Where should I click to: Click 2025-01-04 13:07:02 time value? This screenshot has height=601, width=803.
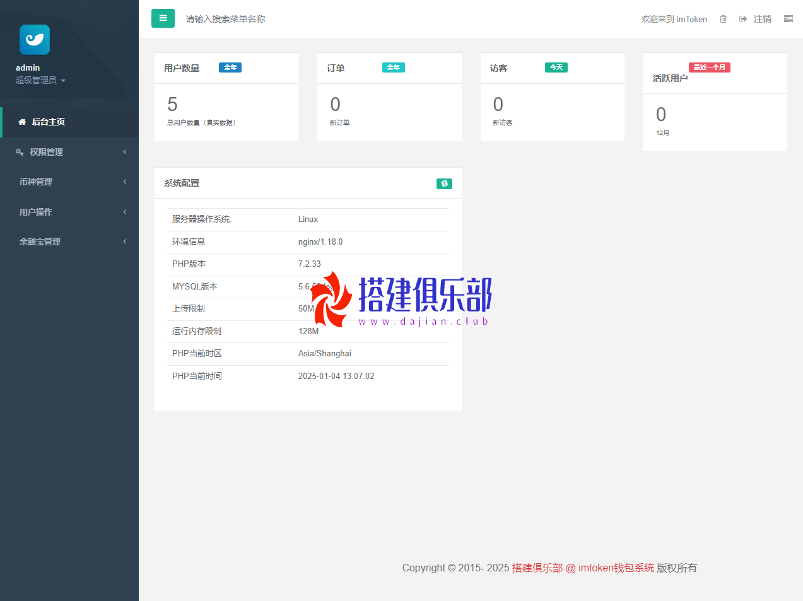(x=336, y=376)
